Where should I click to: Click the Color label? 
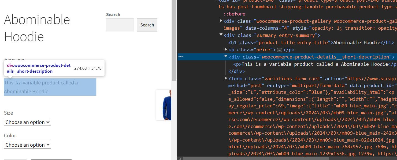point(10,135)
